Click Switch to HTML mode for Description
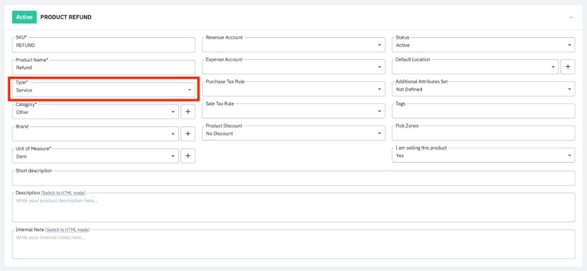Image resolution: width=587 pixels, height=271 pixels. pyautogui.click(x=63, y=192)
